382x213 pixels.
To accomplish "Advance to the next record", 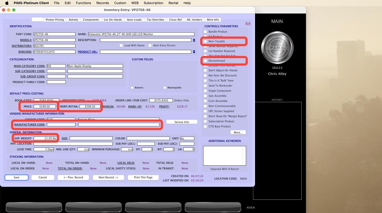I will [x=108, y=177].
